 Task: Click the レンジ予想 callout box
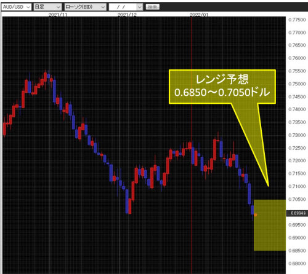pos(222,87)
